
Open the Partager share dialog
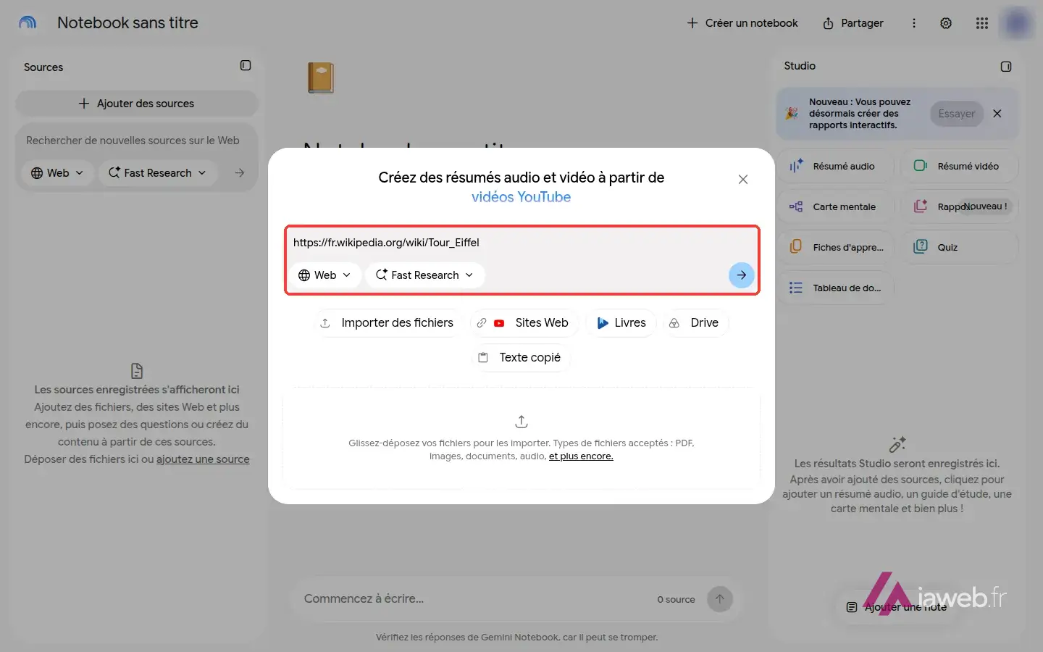coord(853,23)
